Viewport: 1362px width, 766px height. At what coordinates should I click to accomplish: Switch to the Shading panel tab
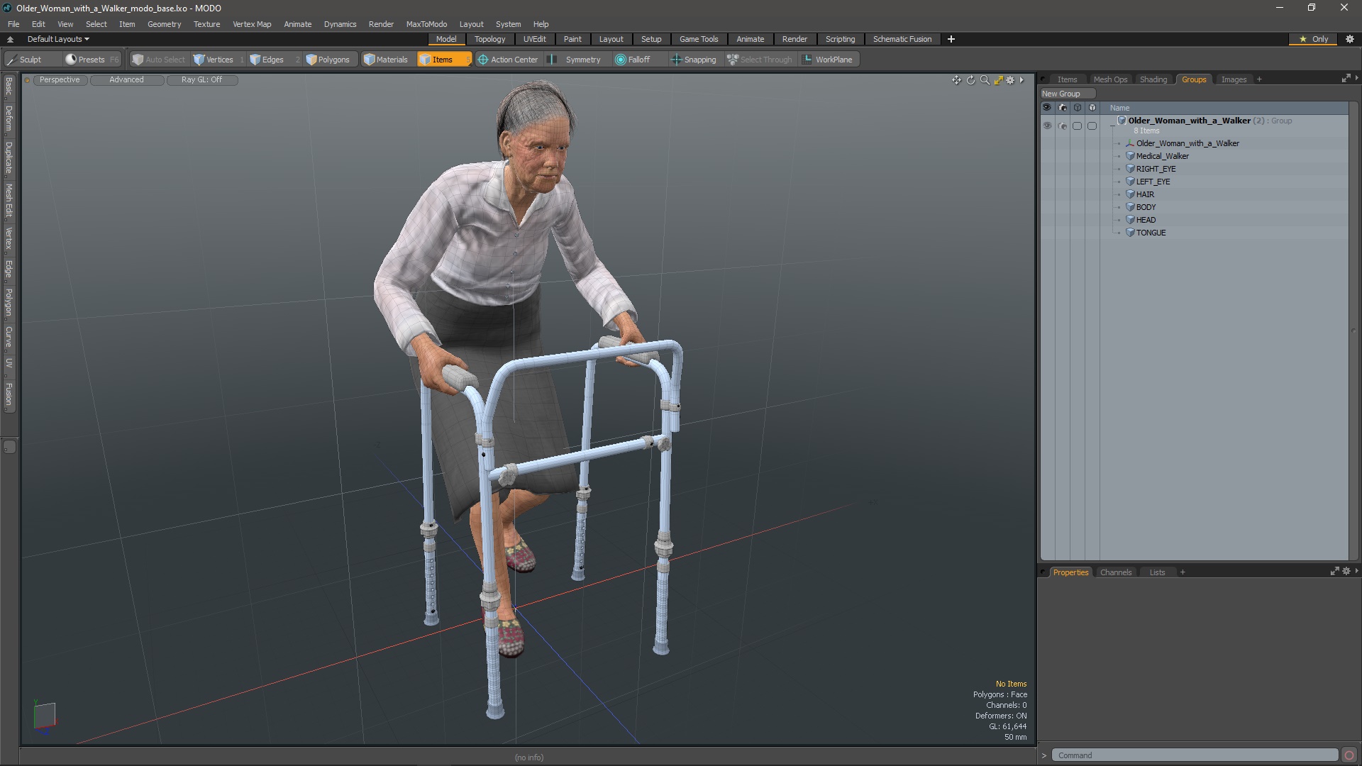click(x=1153, y=79)
